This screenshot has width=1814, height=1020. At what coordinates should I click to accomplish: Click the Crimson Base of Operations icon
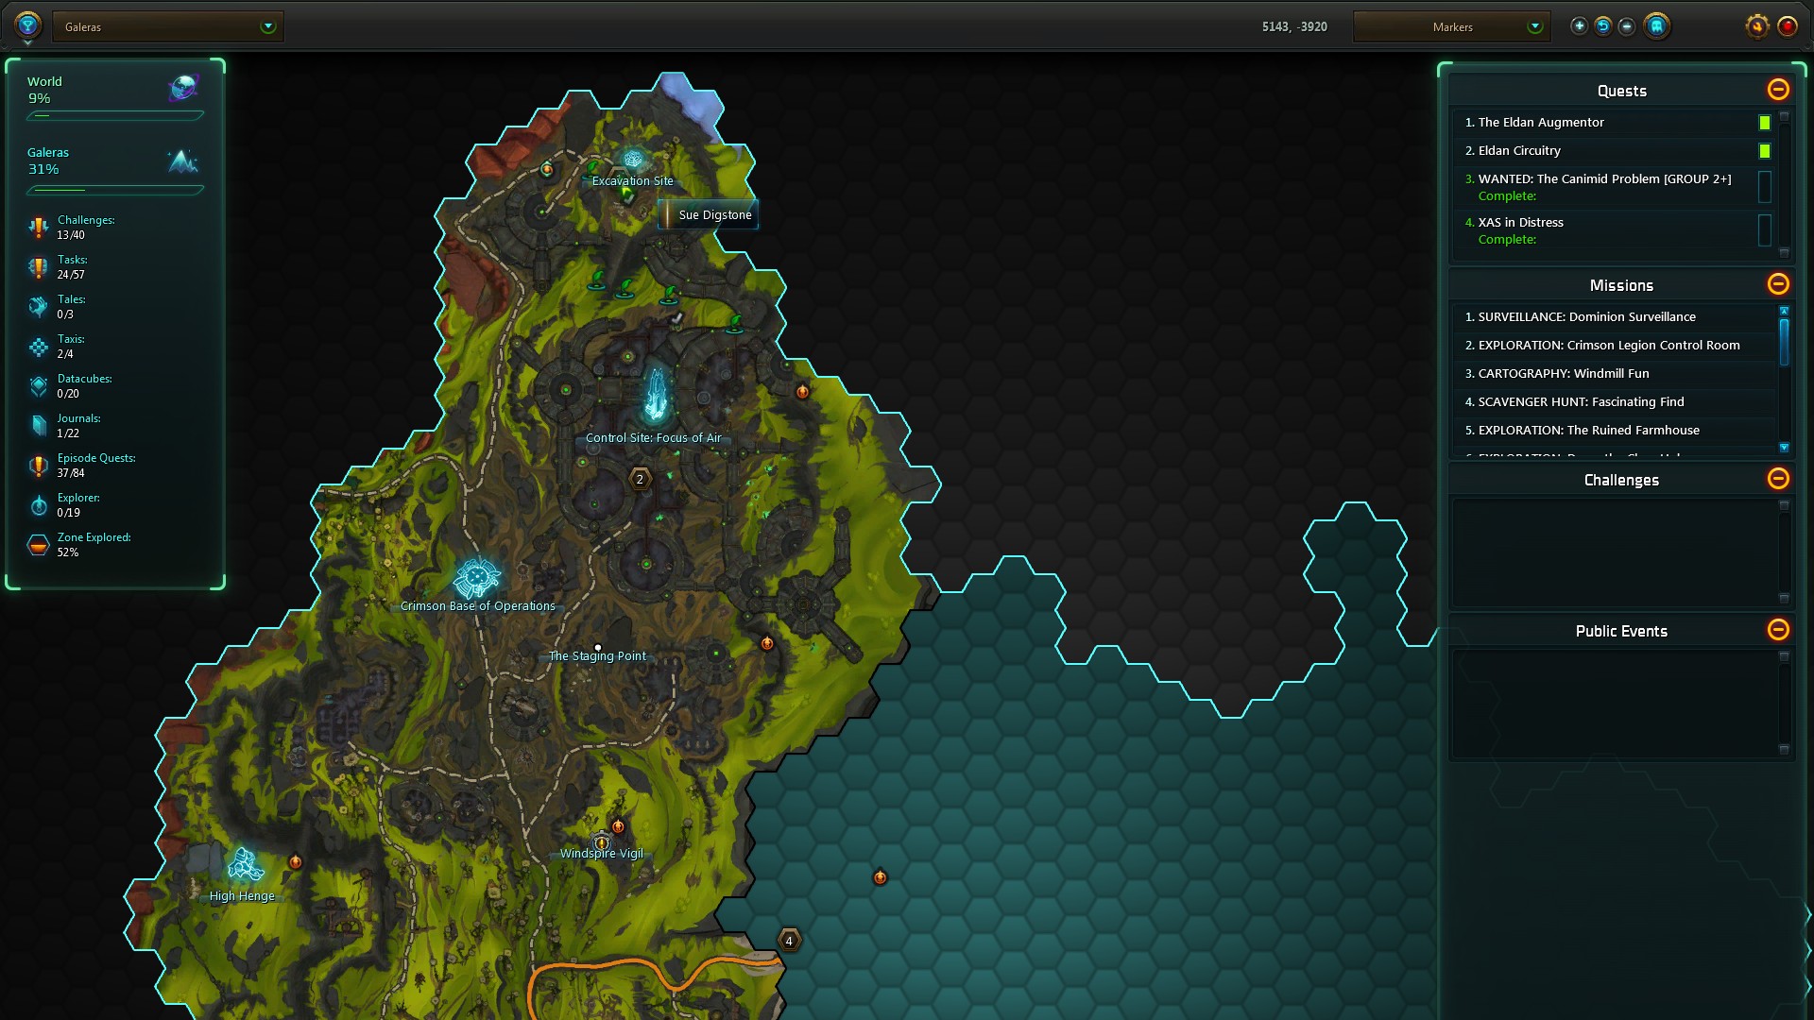(x=476, y=577)
